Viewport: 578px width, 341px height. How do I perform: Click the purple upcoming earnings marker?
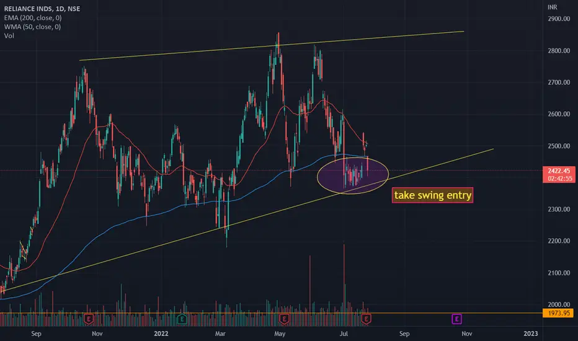456,319
